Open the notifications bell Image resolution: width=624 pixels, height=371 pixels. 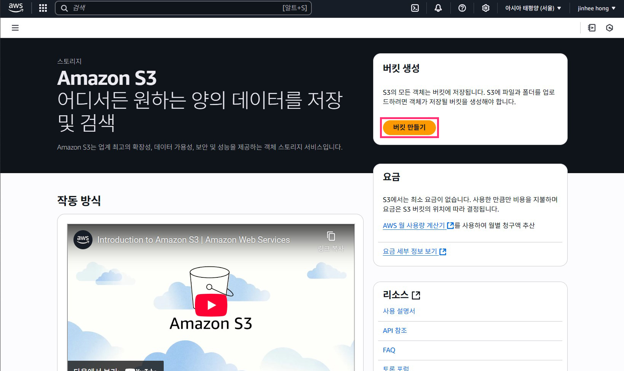coord(438,8)
